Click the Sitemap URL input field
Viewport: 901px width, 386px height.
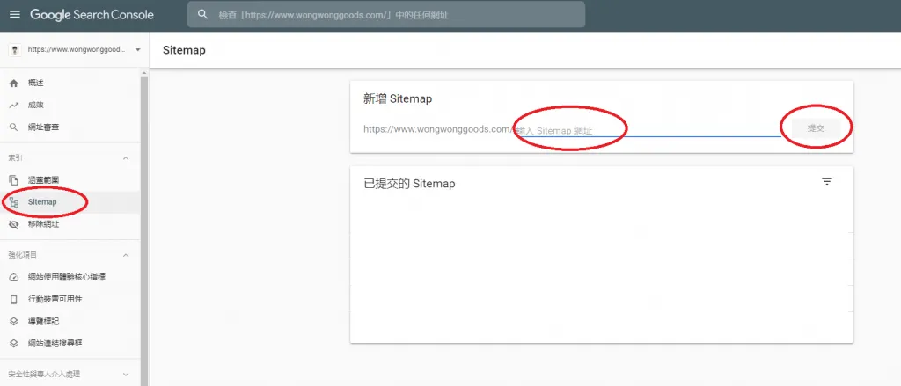[647, 129]
